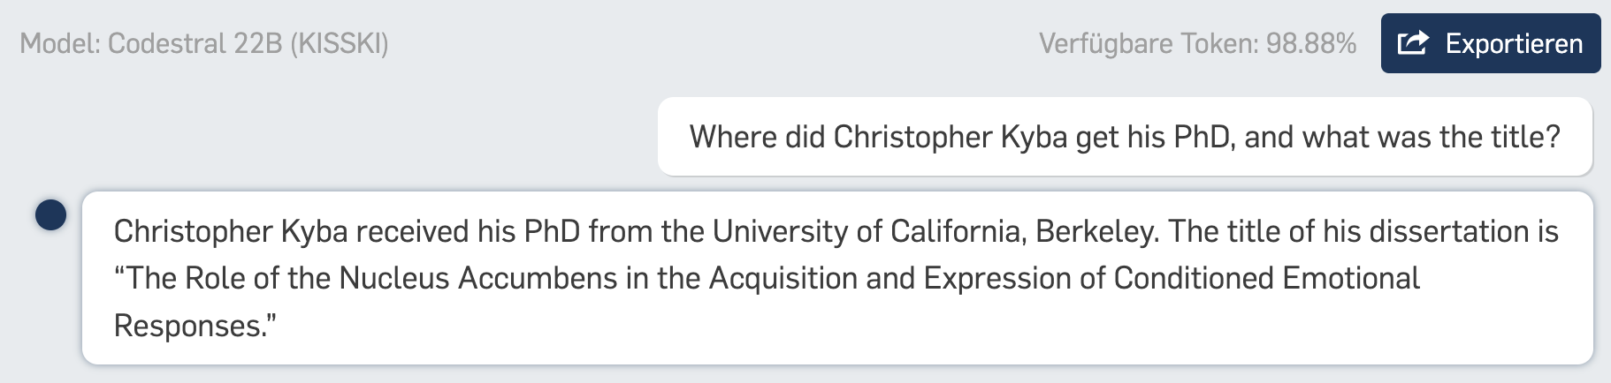Click the Exportieren button label
Viewport: 1611px width, 383px height.
click(x=1514, y=43)
